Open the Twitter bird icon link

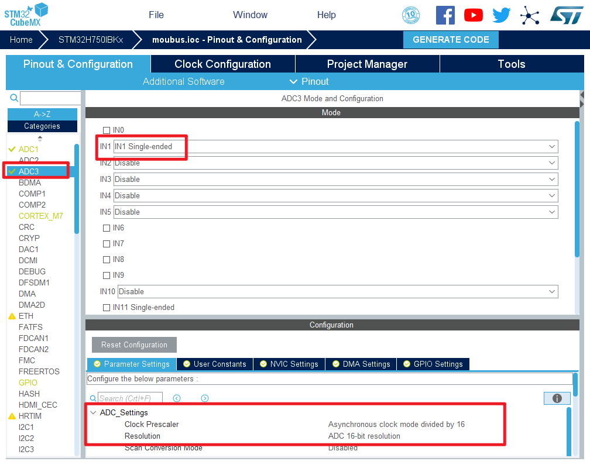(x=501, y=15)
